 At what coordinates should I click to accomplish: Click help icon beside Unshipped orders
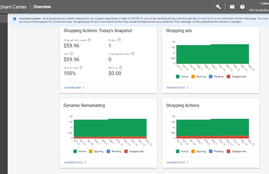click(x=133, y=54)
